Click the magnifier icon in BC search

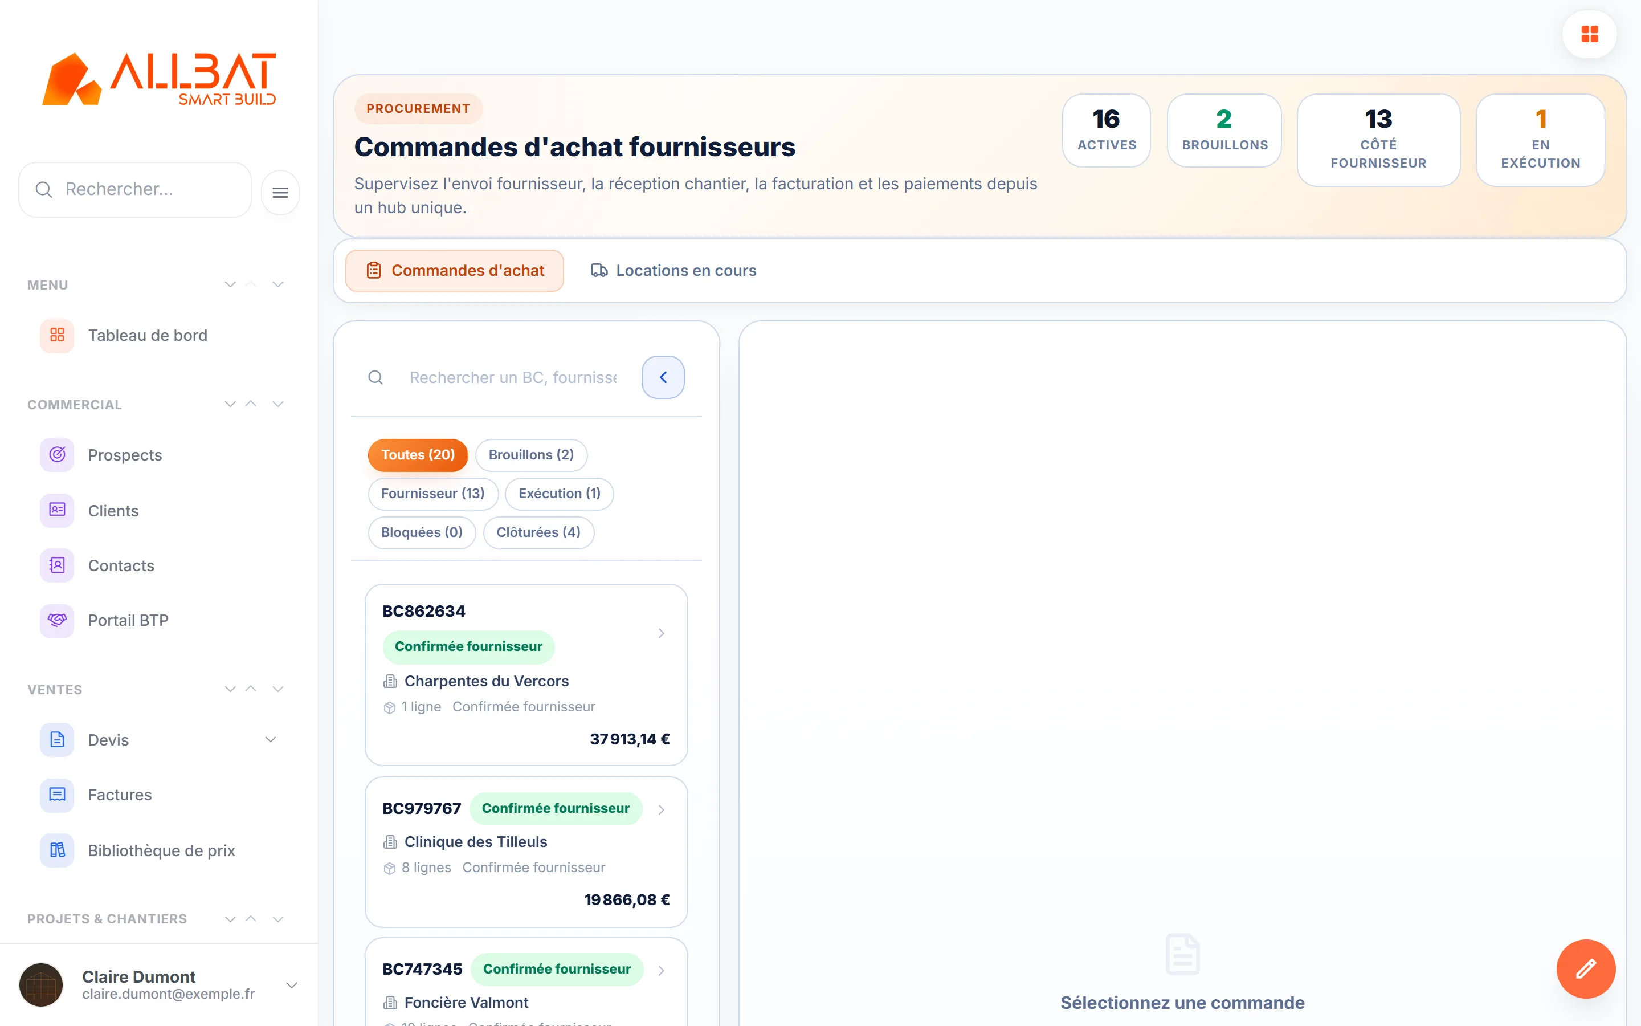(375, 377)
